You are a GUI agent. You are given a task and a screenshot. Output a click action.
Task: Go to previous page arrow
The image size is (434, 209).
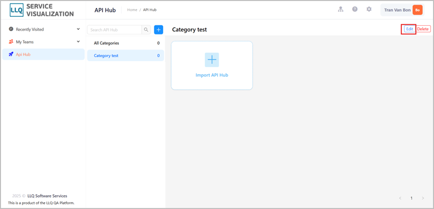click(400, 198)
